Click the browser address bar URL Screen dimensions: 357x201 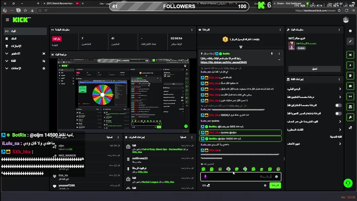coord(315,11)
